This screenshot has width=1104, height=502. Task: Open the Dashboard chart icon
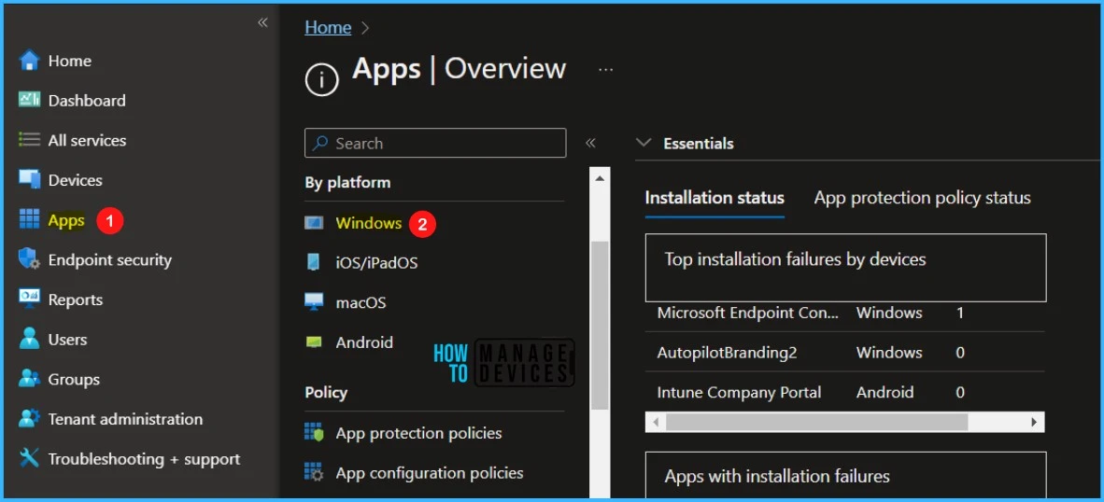coord(30,100)
